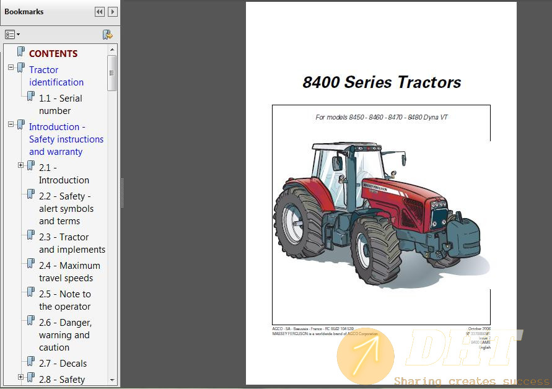Open the 2.8 - Safety bookmark label
552x389 pixels.
tap(62, 380)
